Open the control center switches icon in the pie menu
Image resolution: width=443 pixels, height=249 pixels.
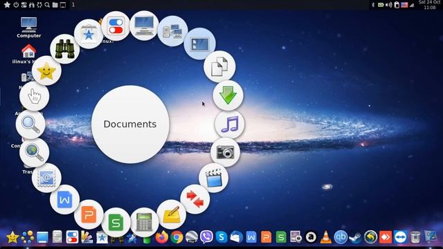116,26
